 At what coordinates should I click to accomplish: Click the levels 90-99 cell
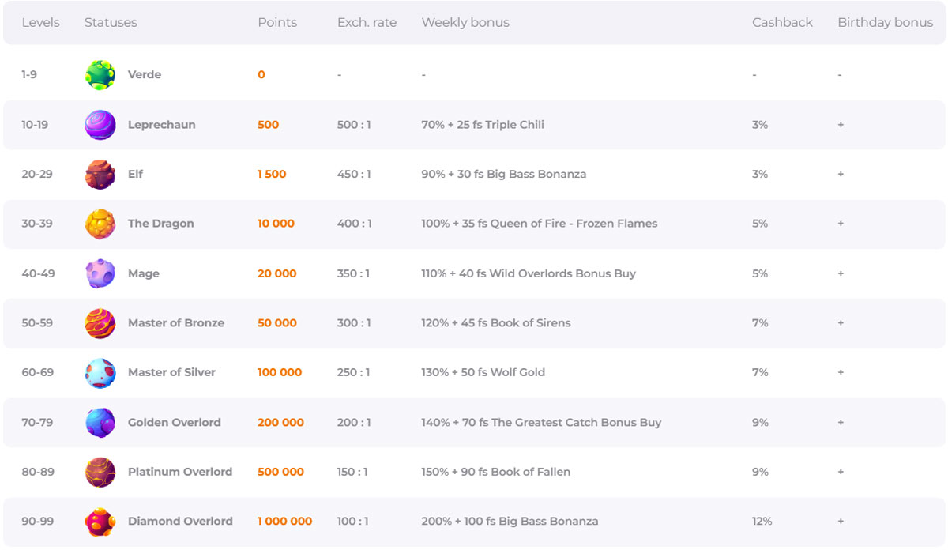point(38,522)
